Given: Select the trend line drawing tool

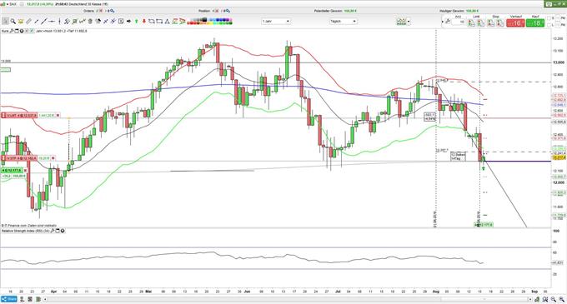Looking at the screenshot, I should coord(44,22).
